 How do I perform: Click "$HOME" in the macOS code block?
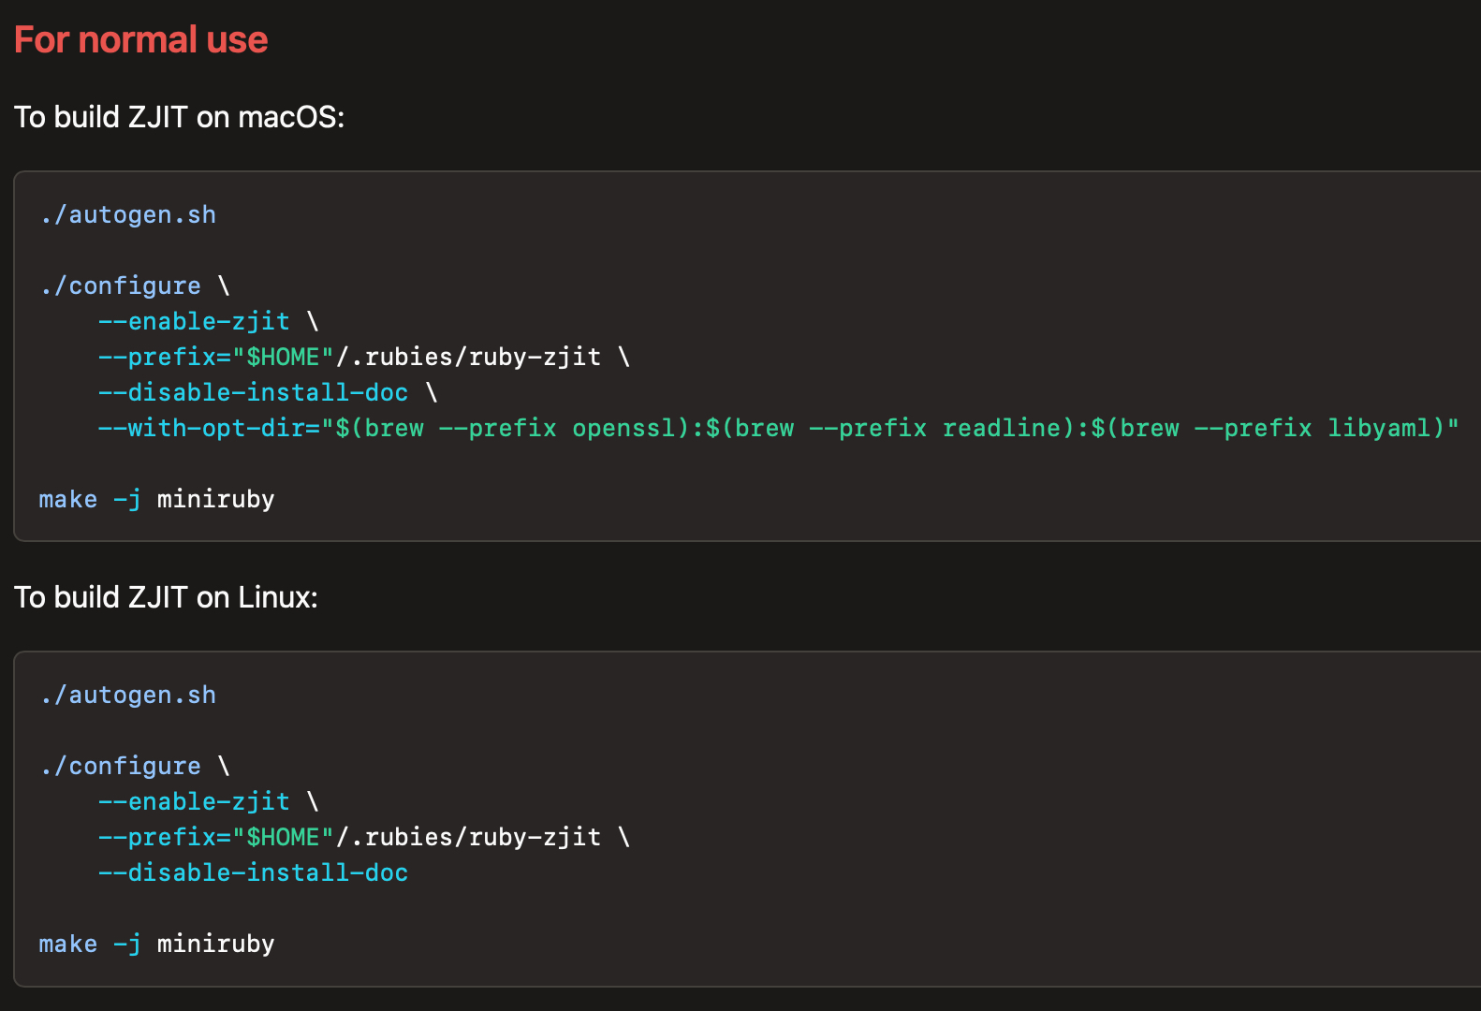[283, 358]
